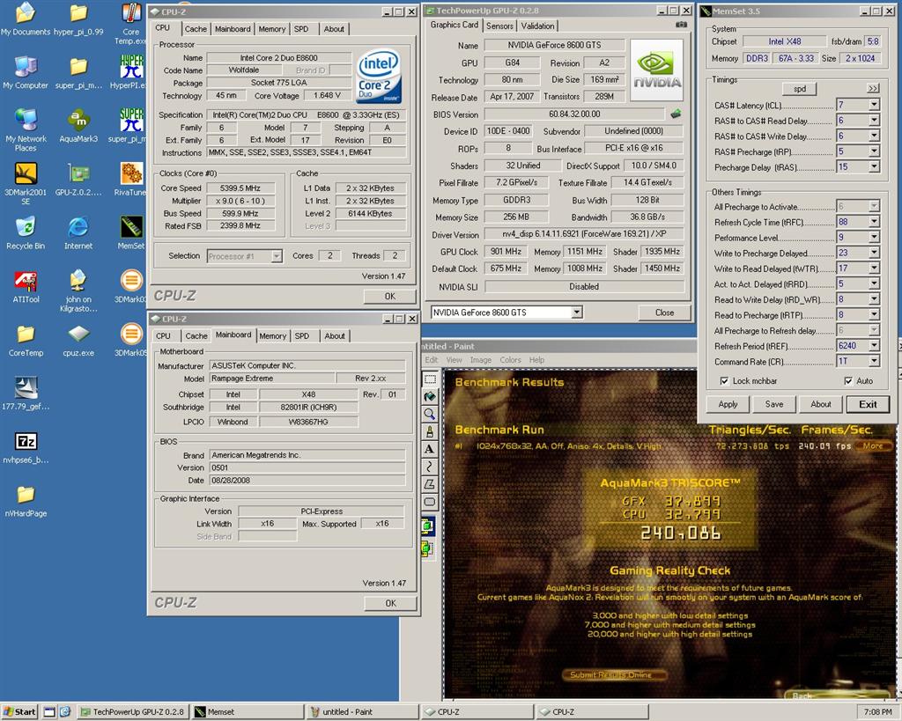Click the 60.84.32.00.00 BIOS Version field

coord(574,114)
